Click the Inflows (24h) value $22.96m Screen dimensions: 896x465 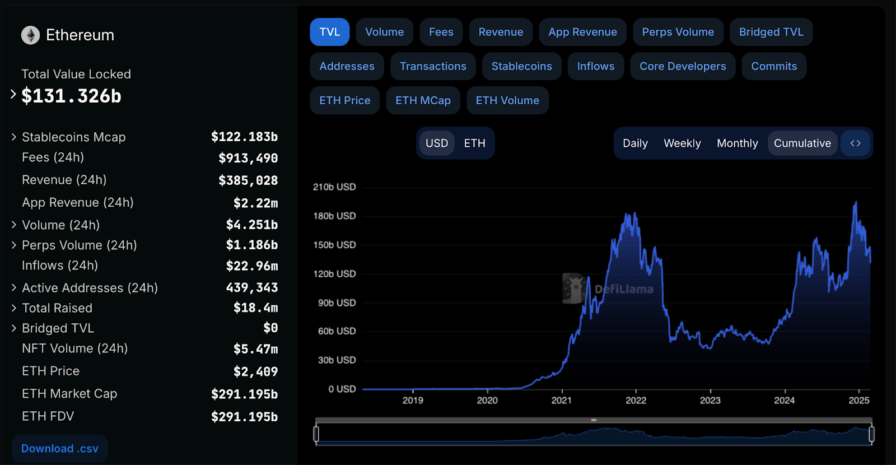click(x=252, y=266)
